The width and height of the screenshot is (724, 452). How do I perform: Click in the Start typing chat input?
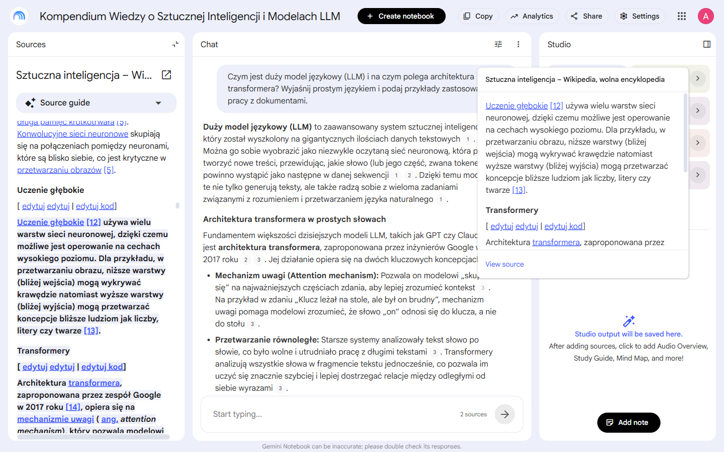[332, 414]
